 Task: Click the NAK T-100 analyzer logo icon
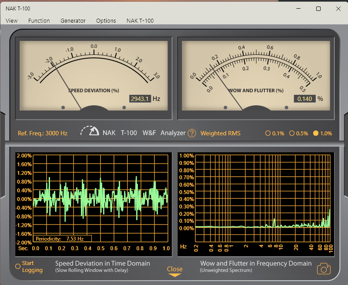click(90, 131)
